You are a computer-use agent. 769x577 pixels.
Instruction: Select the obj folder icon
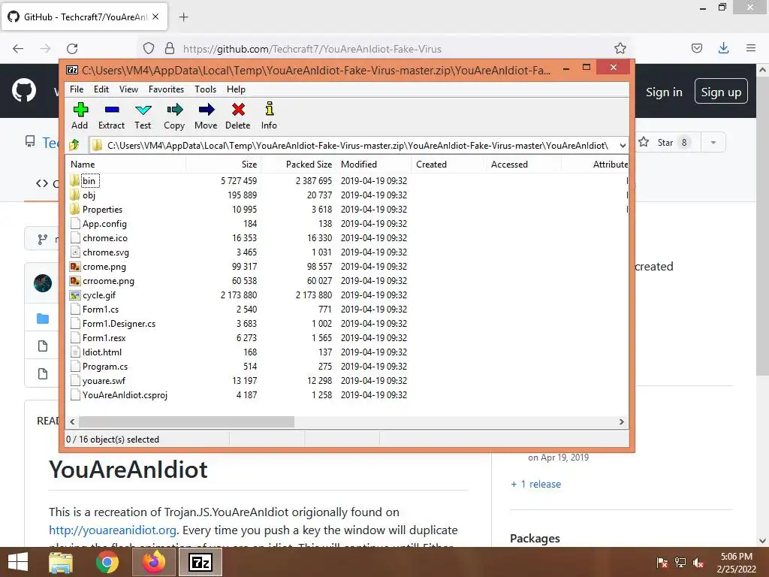pyautogui.click(x=74, y=195)
